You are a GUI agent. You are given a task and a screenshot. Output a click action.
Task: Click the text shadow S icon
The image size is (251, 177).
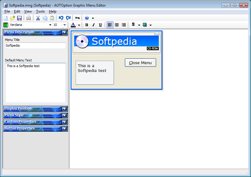(x=133, y=25)
